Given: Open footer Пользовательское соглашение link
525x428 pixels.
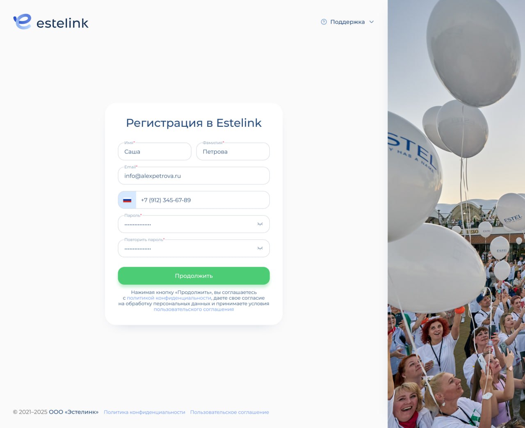Looking at the screenshot, I should click(x=230, y=412).
